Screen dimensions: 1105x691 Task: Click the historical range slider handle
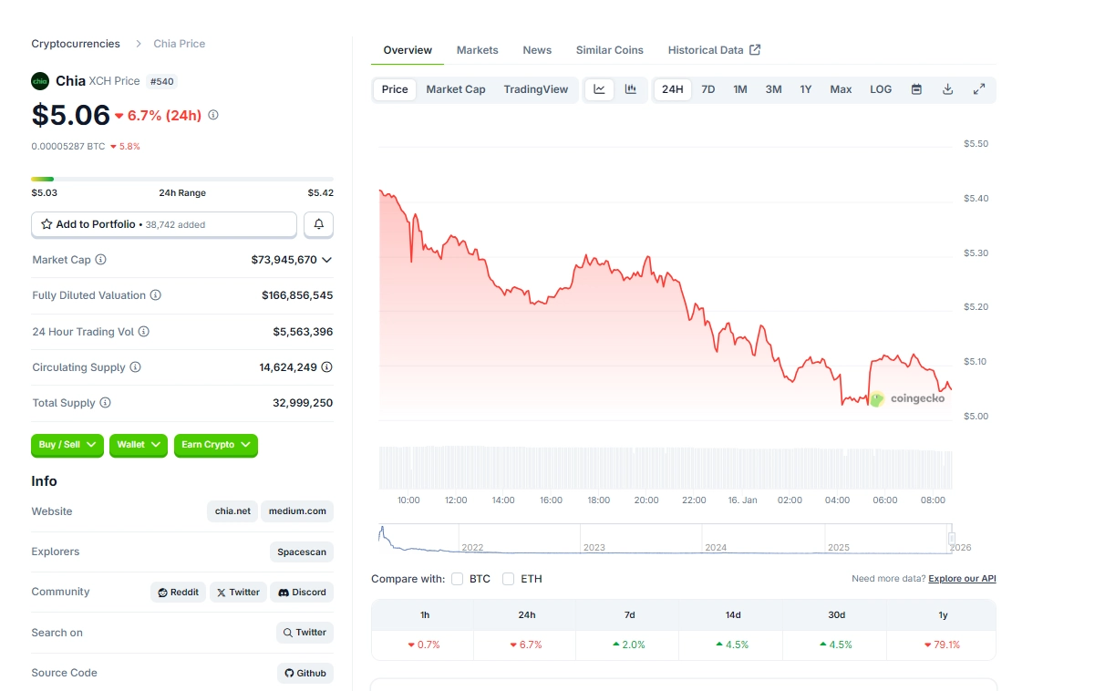[x=951, y=539]
